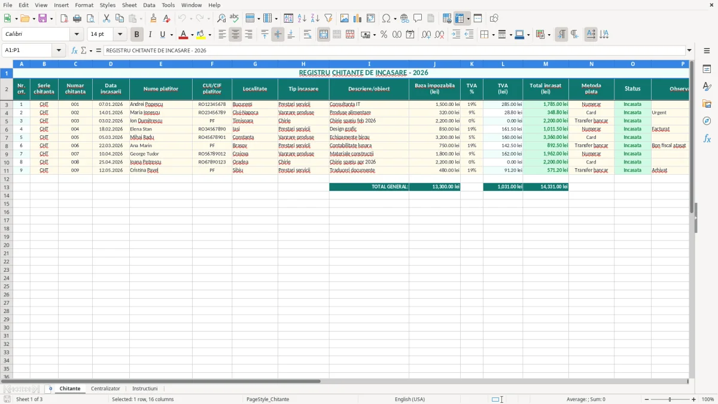Toggle Center Vertically alignment
This screenshot has height=404, width=718.
point(278,35)
